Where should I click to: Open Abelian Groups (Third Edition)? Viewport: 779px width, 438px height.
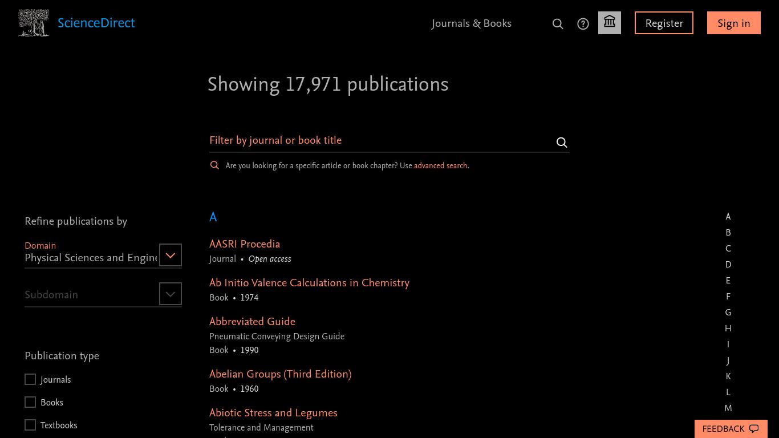point(280,374)
